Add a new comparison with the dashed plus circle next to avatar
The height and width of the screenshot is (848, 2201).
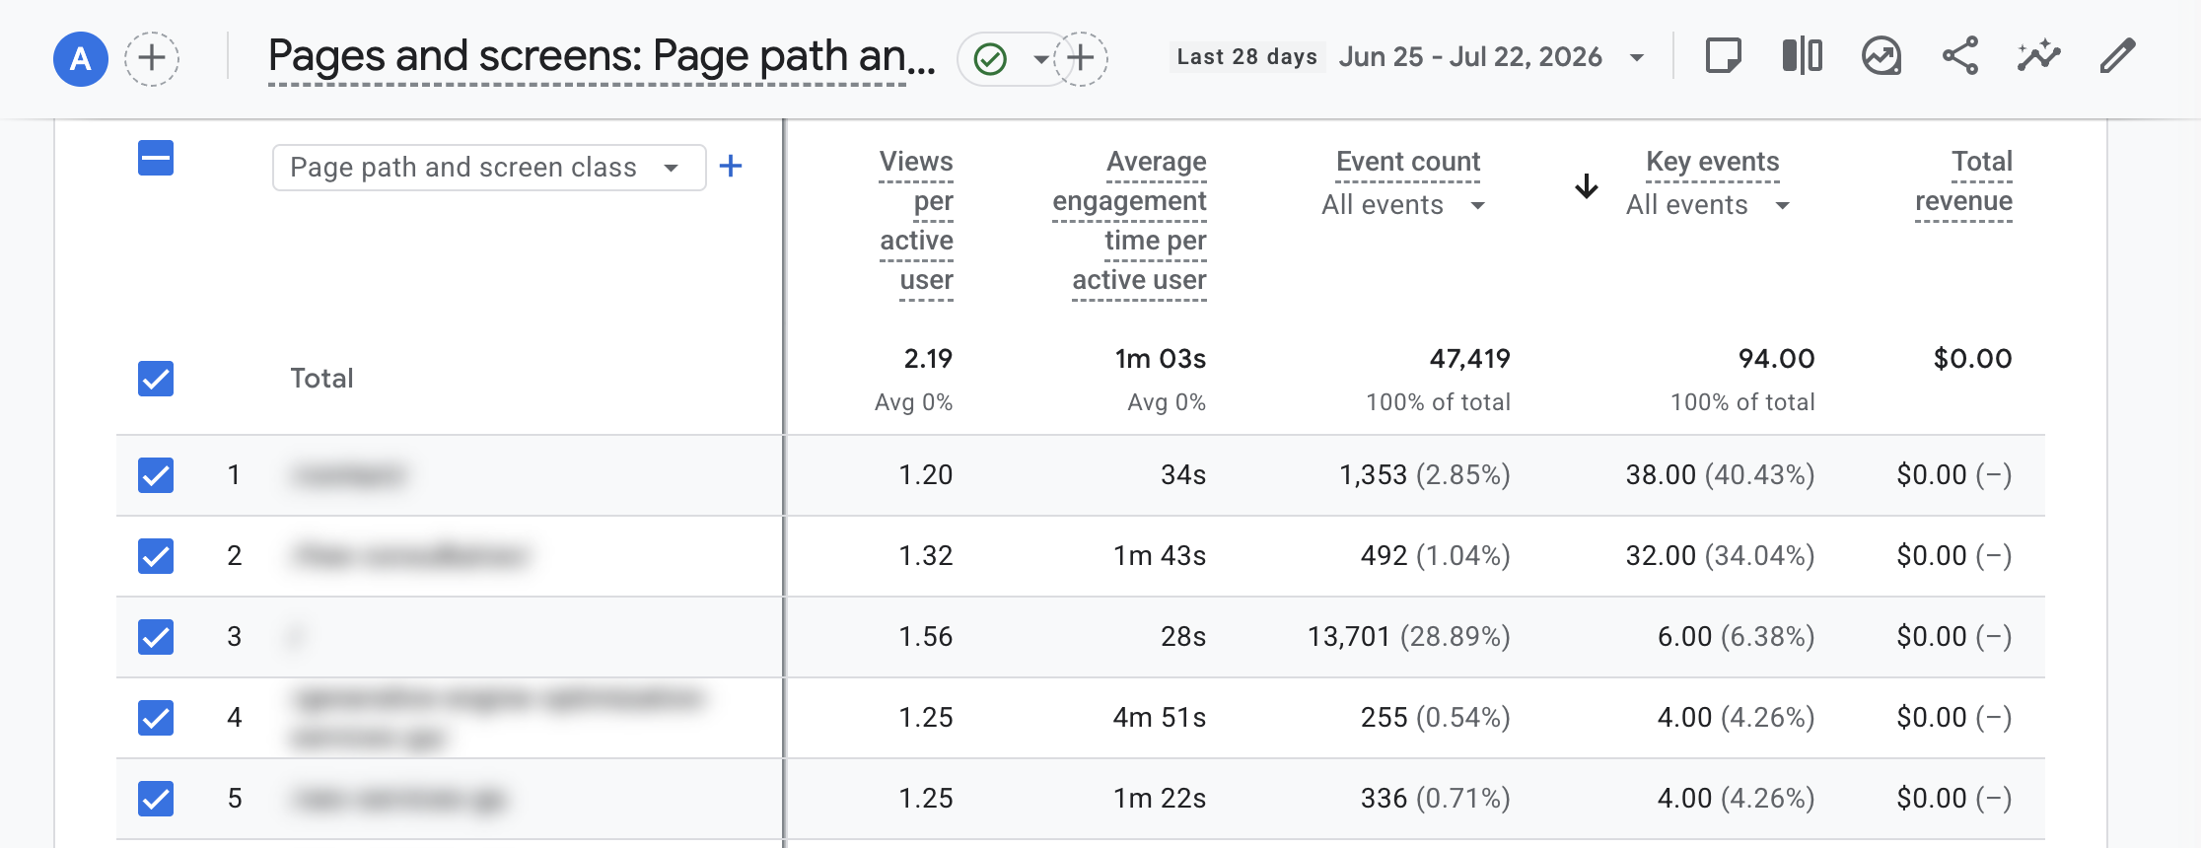coord(152,58)
